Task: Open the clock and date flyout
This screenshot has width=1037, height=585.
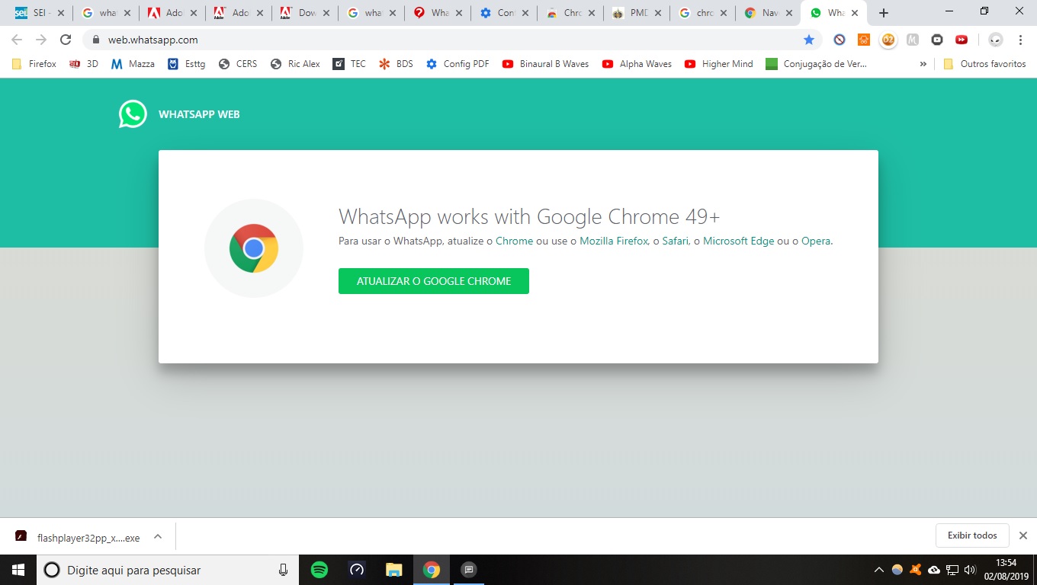Action: [x=1006, y=570]
